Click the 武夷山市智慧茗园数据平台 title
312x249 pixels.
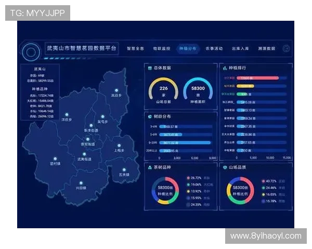pyautogui.click(x=82, y=48)
